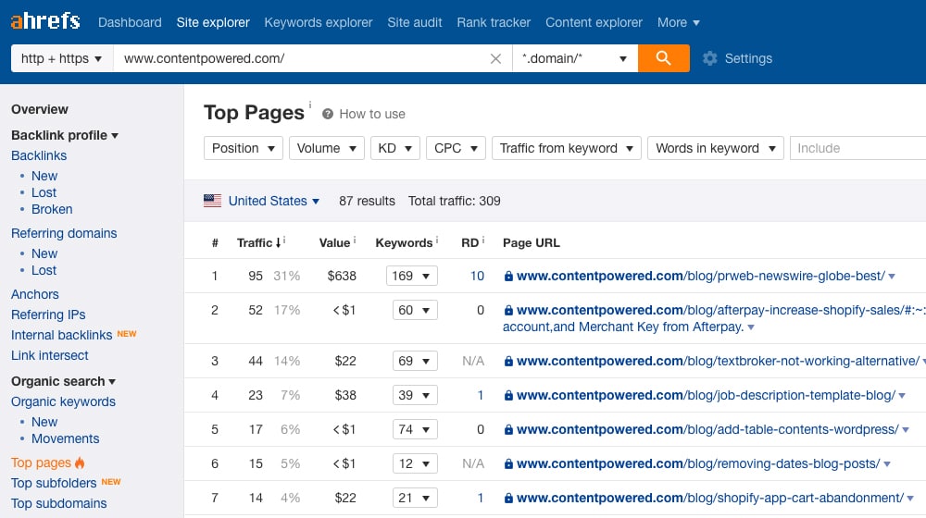Viewport: 926px width, 518px height.
Task: Click the info icon on RD column
Action: [483, 240]
